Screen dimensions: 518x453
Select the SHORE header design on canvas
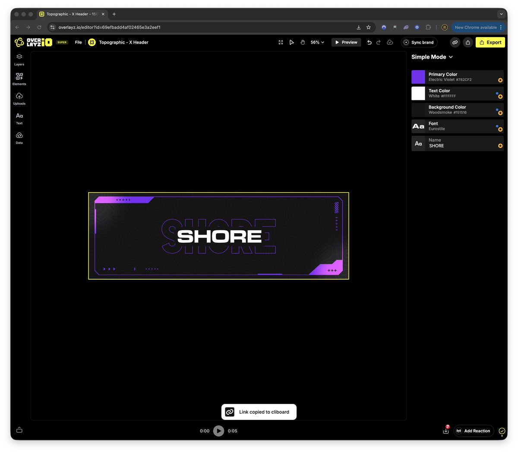[x=218, y=236]
